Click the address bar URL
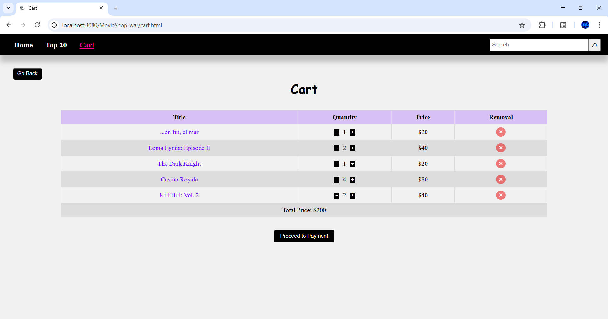Image resolution: width=608 pixels, height=319 pixels. [112, 25]
